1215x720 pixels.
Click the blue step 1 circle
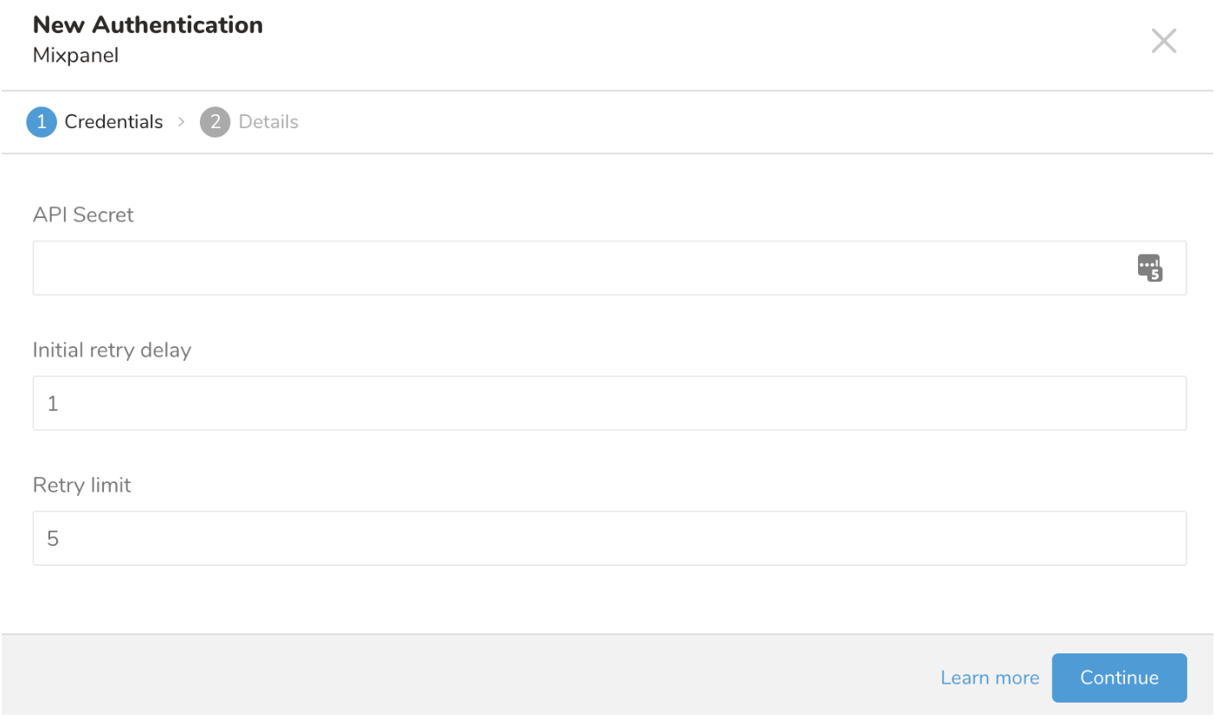pos(42,122)
